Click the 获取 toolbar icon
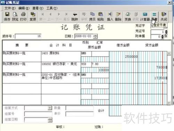The image size is (174, 131). pos(136,17)
